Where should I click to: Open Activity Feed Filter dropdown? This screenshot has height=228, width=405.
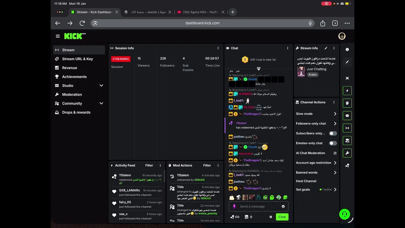(x=149, y=165)
